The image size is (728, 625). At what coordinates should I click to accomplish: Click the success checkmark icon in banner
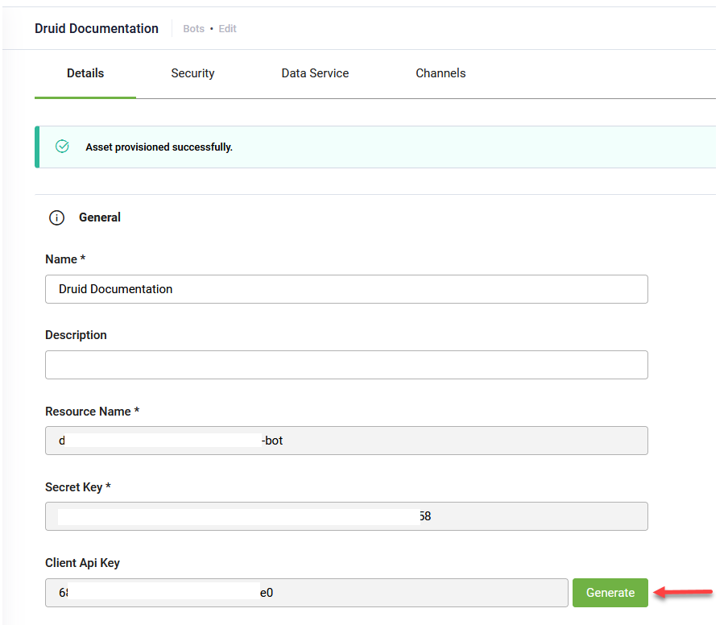62,147
